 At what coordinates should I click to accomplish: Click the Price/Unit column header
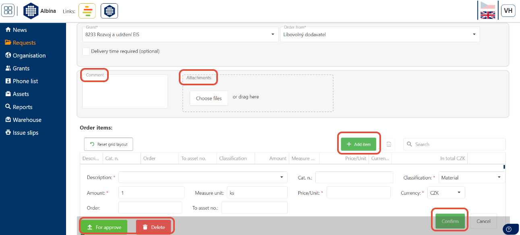[344, 159]
